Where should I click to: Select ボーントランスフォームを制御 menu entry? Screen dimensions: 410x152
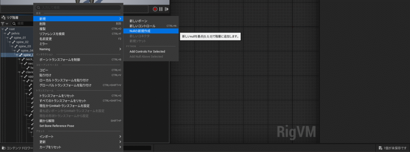78,60
